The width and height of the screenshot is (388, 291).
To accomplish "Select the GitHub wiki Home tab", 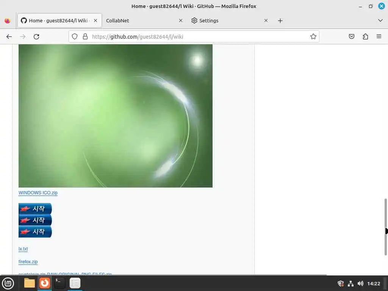I will coord(59,20).
